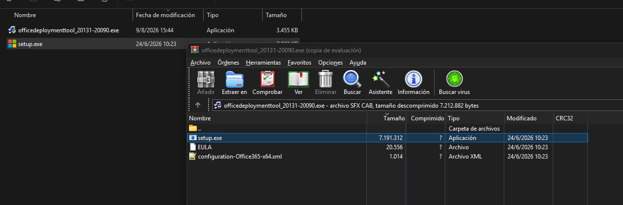Click setup.exe file icon in WinRAR list

(193, 138)
